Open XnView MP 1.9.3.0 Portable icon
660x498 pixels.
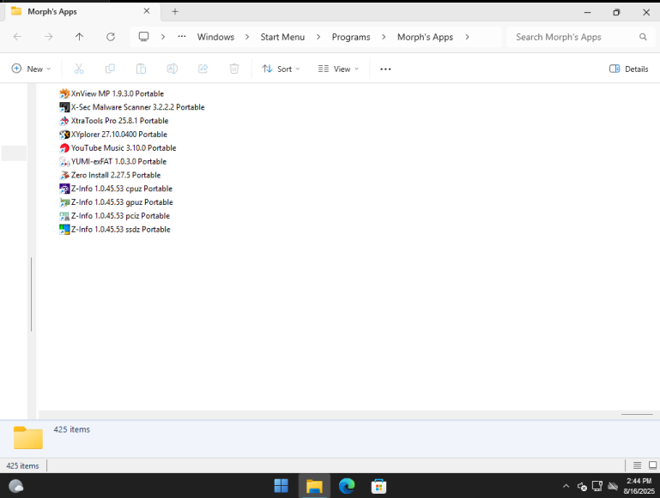tap(64, 93)
